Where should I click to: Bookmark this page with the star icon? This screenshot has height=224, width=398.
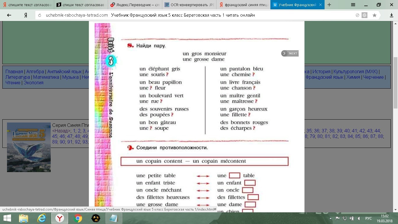[374, 15]
